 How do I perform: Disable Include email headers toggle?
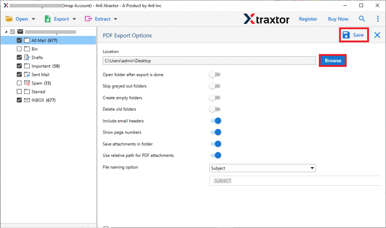click(x=216, y=121)
